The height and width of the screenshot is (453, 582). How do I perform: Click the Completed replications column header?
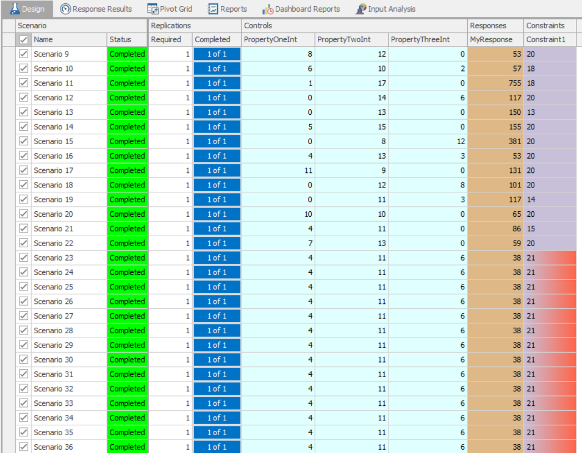tap(217, 39)
